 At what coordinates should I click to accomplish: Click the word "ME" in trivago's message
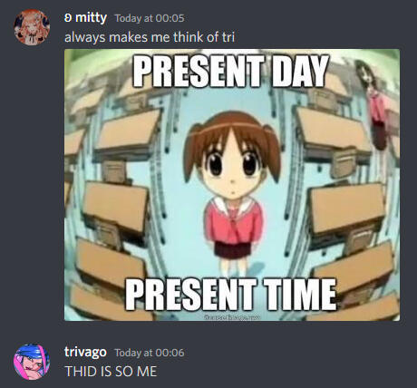(x=147, y=372)
